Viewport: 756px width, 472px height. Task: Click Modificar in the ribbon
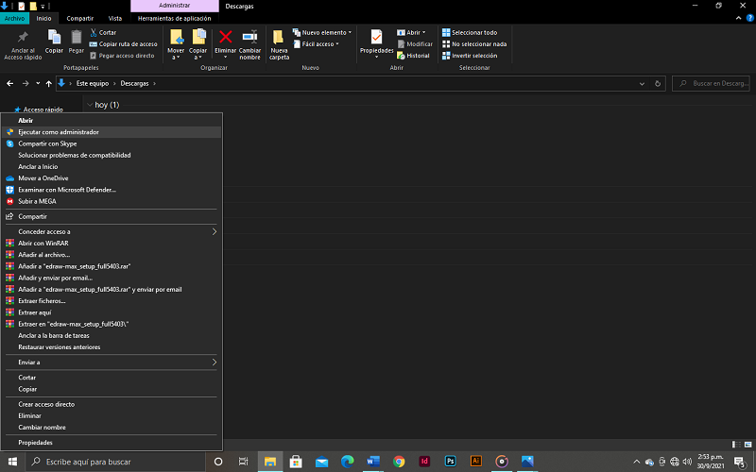pyautogui.click(x=415, y=43)
